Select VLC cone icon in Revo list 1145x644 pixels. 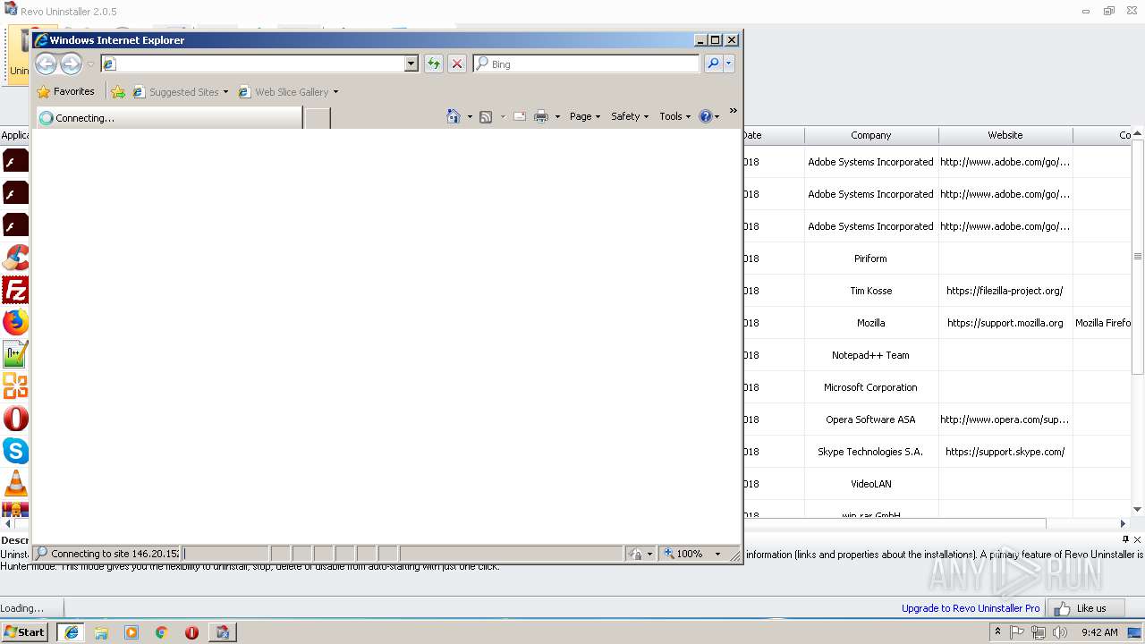point(15,483)
